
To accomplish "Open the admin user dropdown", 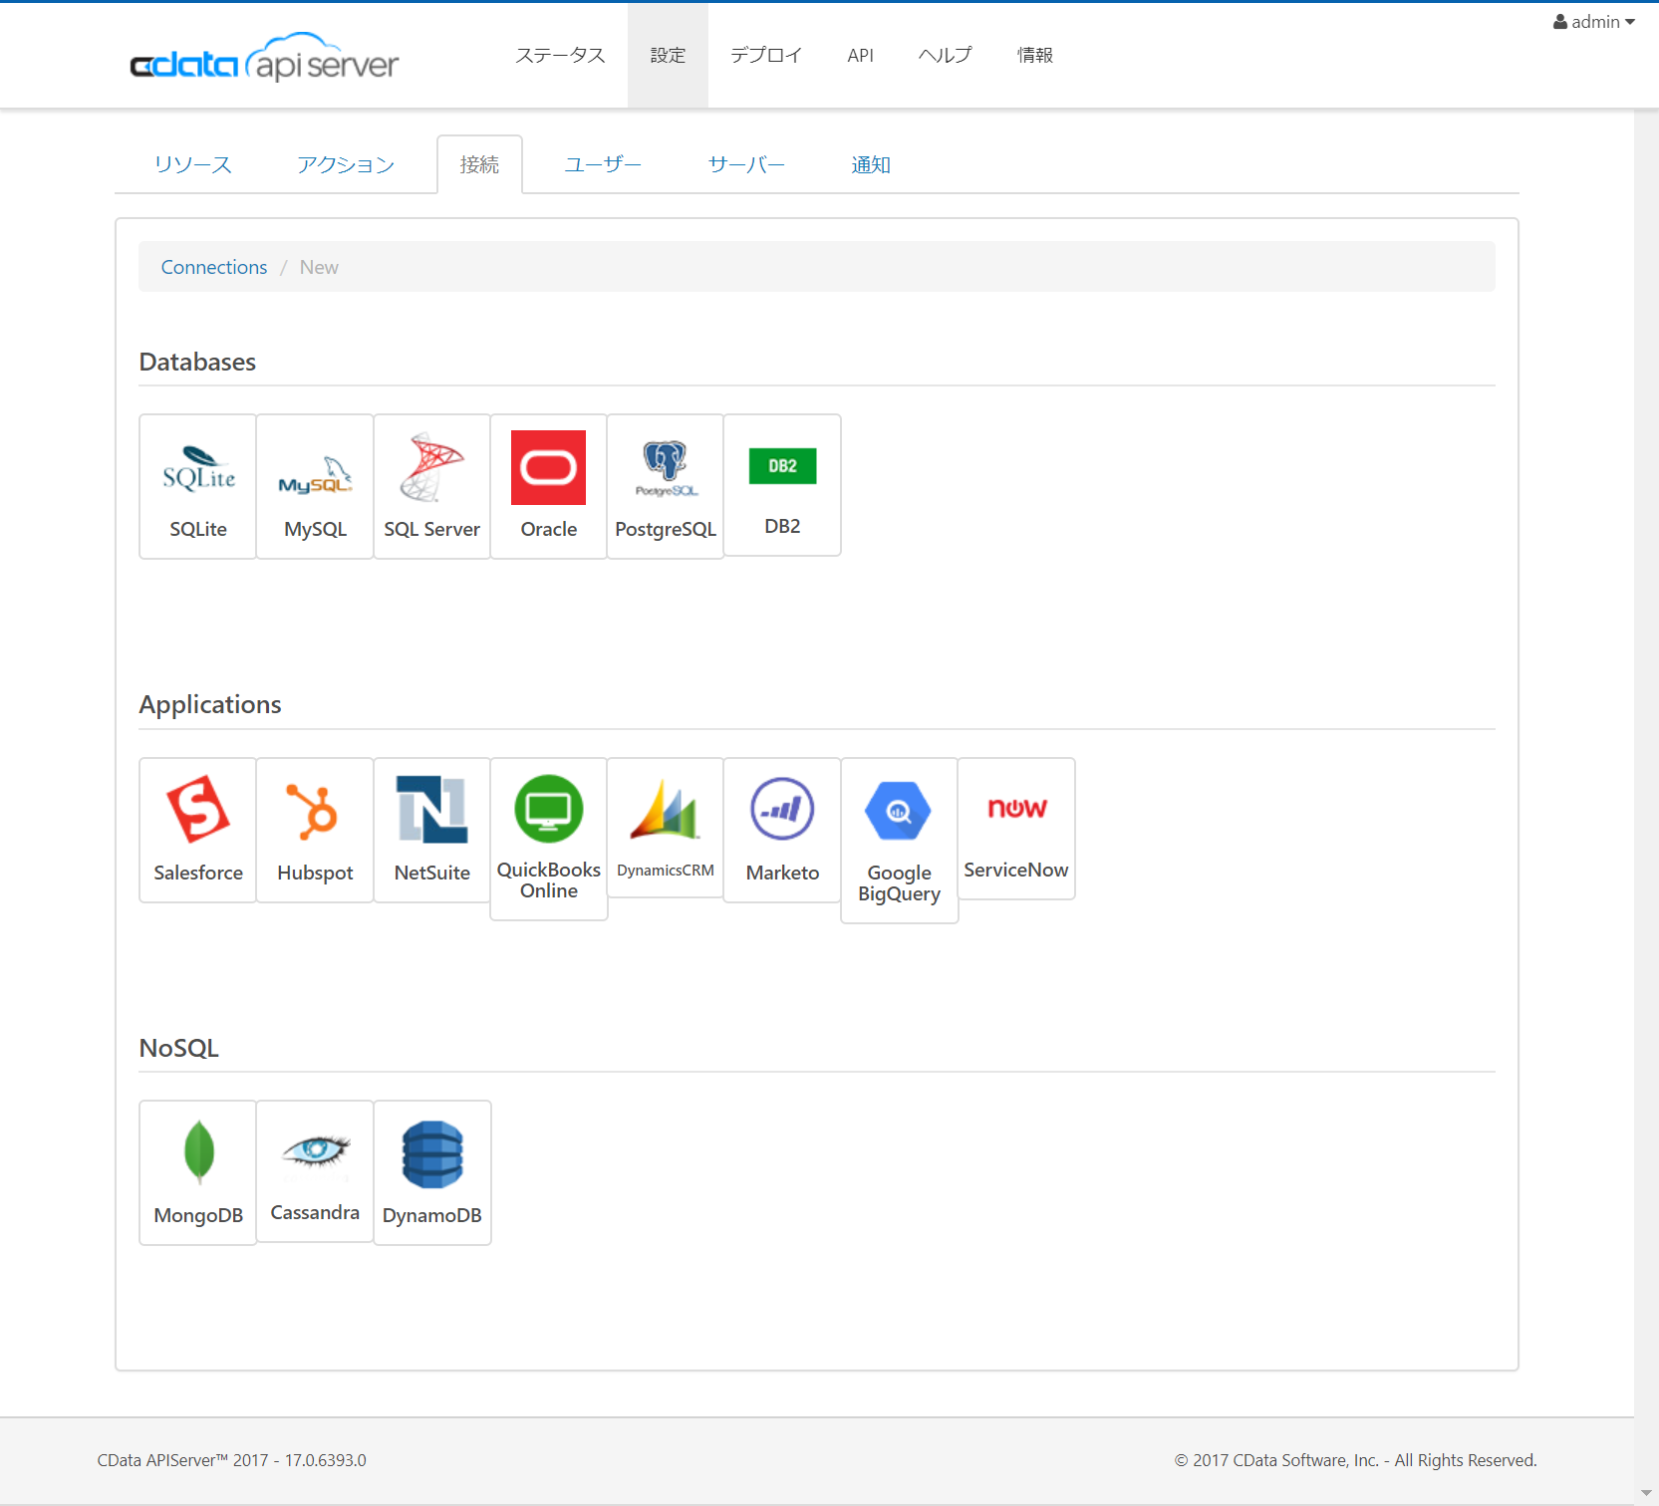I will [x=1593, y=22].
